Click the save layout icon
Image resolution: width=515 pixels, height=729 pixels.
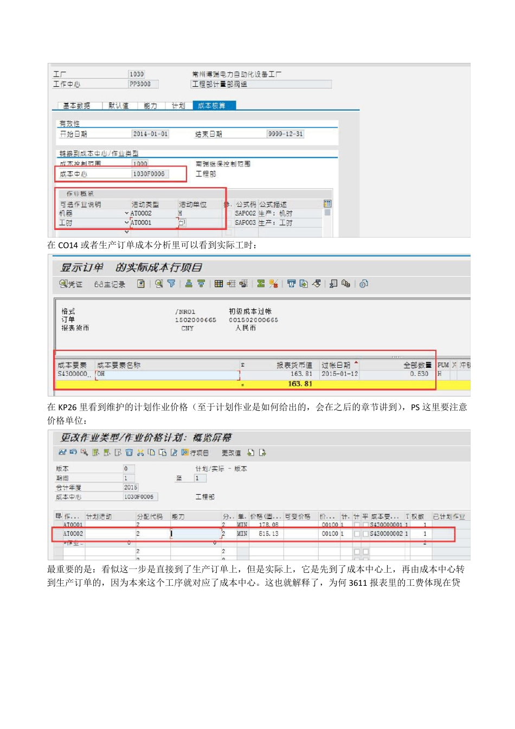pyautogui.click(x=243, y=284)
